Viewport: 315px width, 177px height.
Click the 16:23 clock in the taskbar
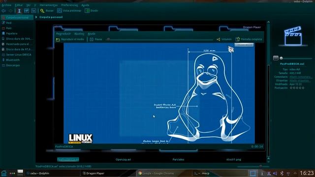[x=307, y=173]
